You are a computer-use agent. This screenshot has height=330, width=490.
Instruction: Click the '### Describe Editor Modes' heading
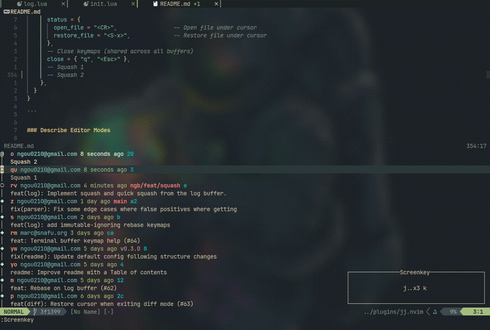click(69, 130)
